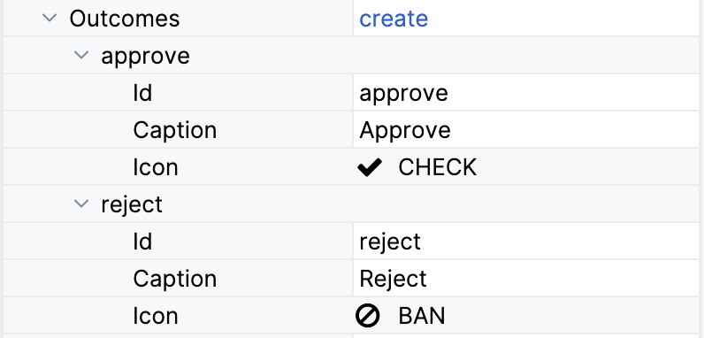Select the Outcomes tree label
The image size is (704, 338).
[125, 19]
